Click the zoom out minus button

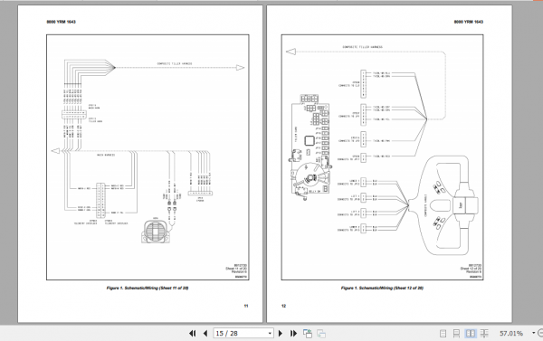pyautogui.click(x=540, y=333)
